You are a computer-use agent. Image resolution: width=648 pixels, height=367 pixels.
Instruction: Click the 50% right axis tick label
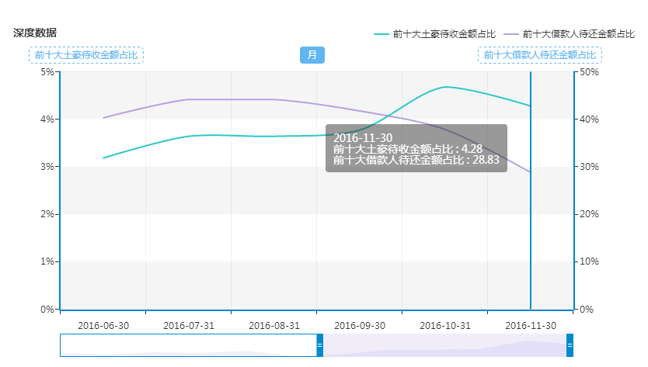coord(589,72)
